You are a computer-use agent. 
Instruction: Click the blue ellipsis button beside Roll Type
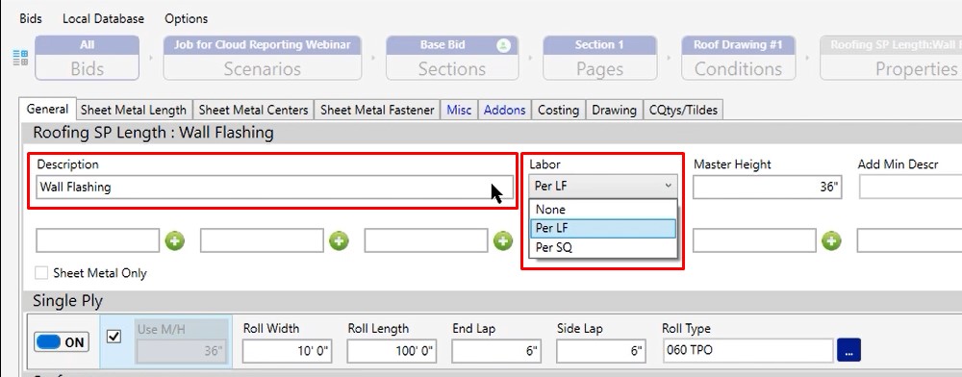click(x=849, y=350)
